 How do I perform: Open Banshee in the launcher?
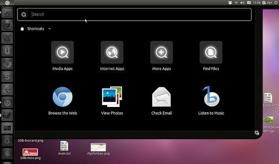point(7,102)
